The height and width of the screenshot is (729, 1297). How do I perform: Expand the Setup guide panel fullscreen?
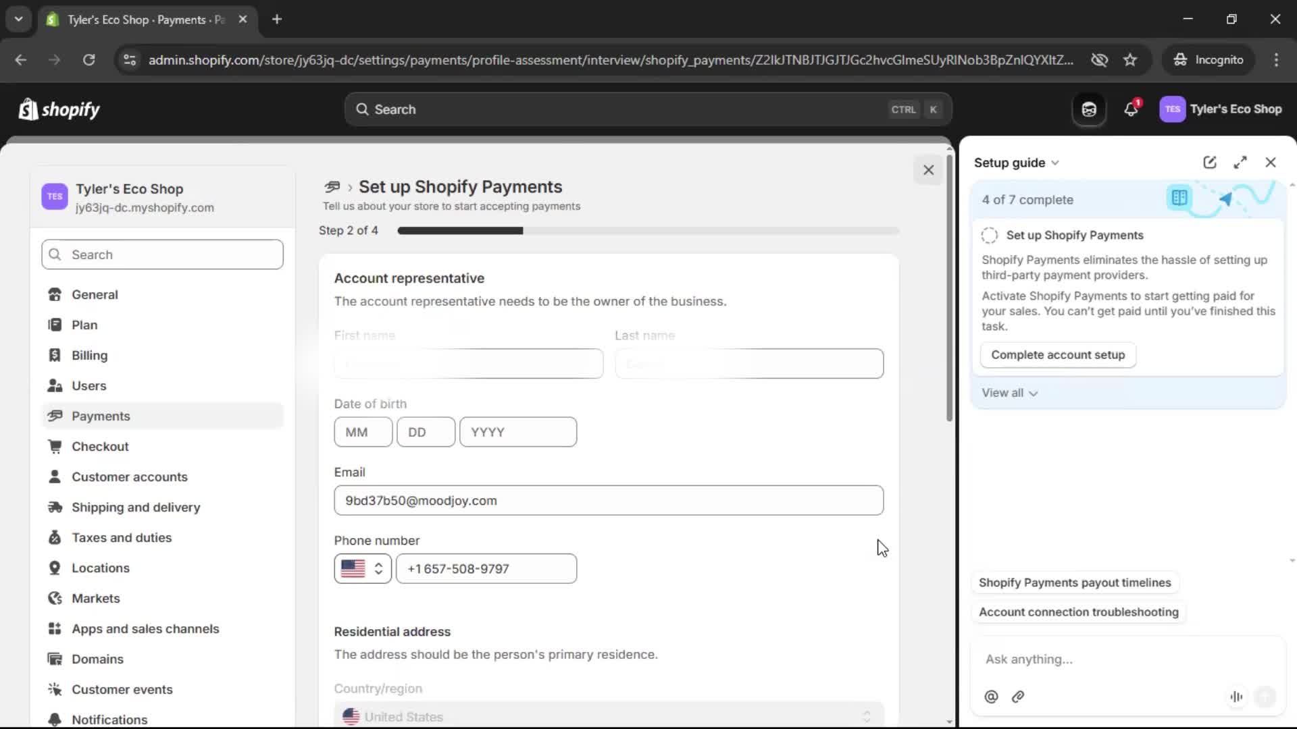pos(1240,163)
